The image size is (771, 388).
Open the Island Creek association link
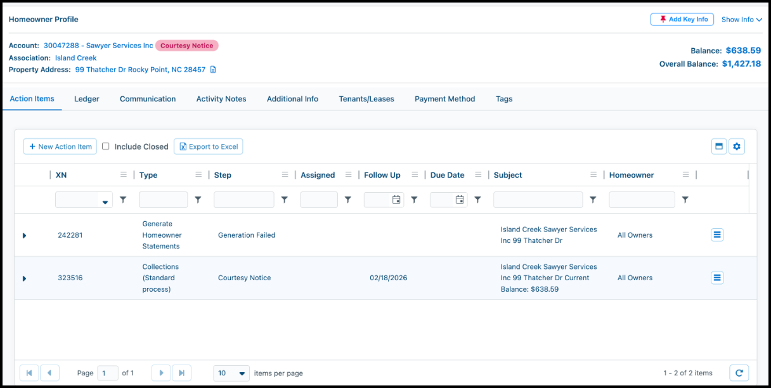pyautogui.click(x=75, y=58)
